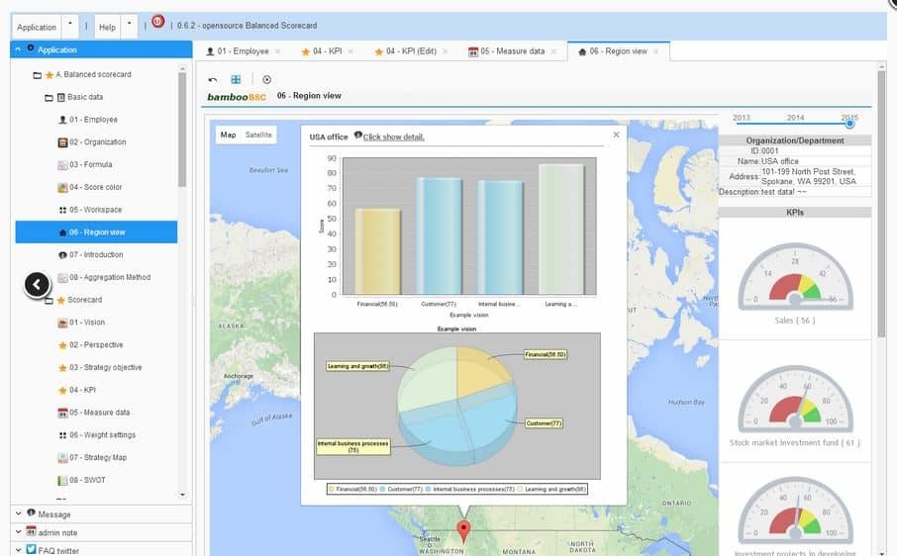Image resolution: width=897 pixels, height=556 pixels.
Task: Expand the admin note panel
Action: coord(59,532)
